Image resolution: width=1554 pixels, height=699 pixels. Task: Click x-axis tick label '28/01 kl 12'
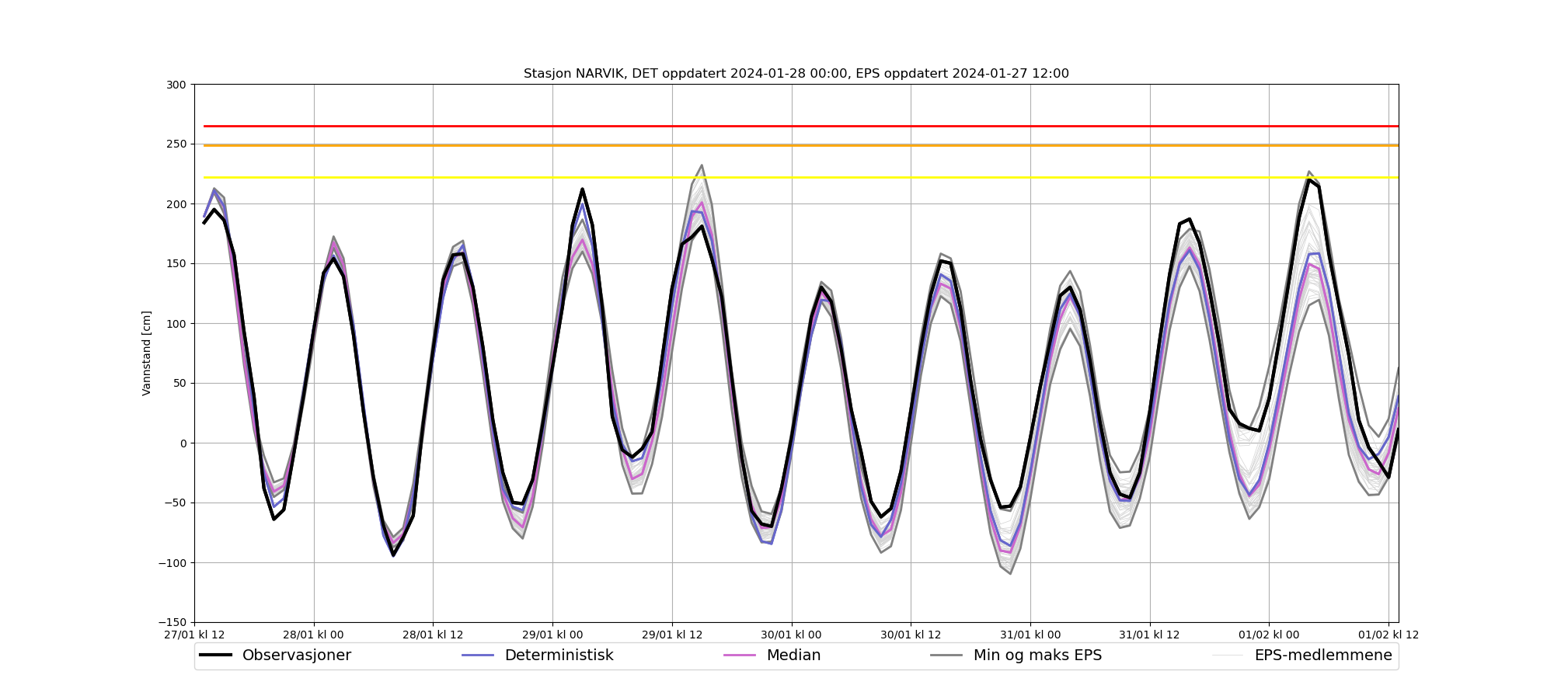(x=433, y=635)
